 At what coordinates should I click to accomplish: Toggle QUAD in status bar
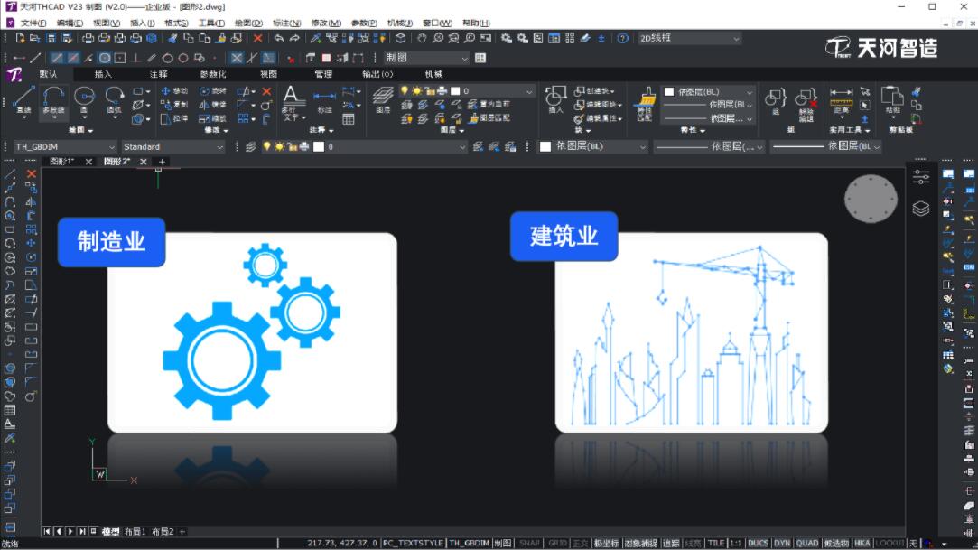pyautogui.click(x=807, y=543)
